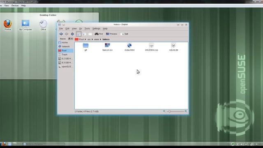Click Root in the breadcrumb bar
This screenshot has width=263, height=148.
tap(81, 39)
